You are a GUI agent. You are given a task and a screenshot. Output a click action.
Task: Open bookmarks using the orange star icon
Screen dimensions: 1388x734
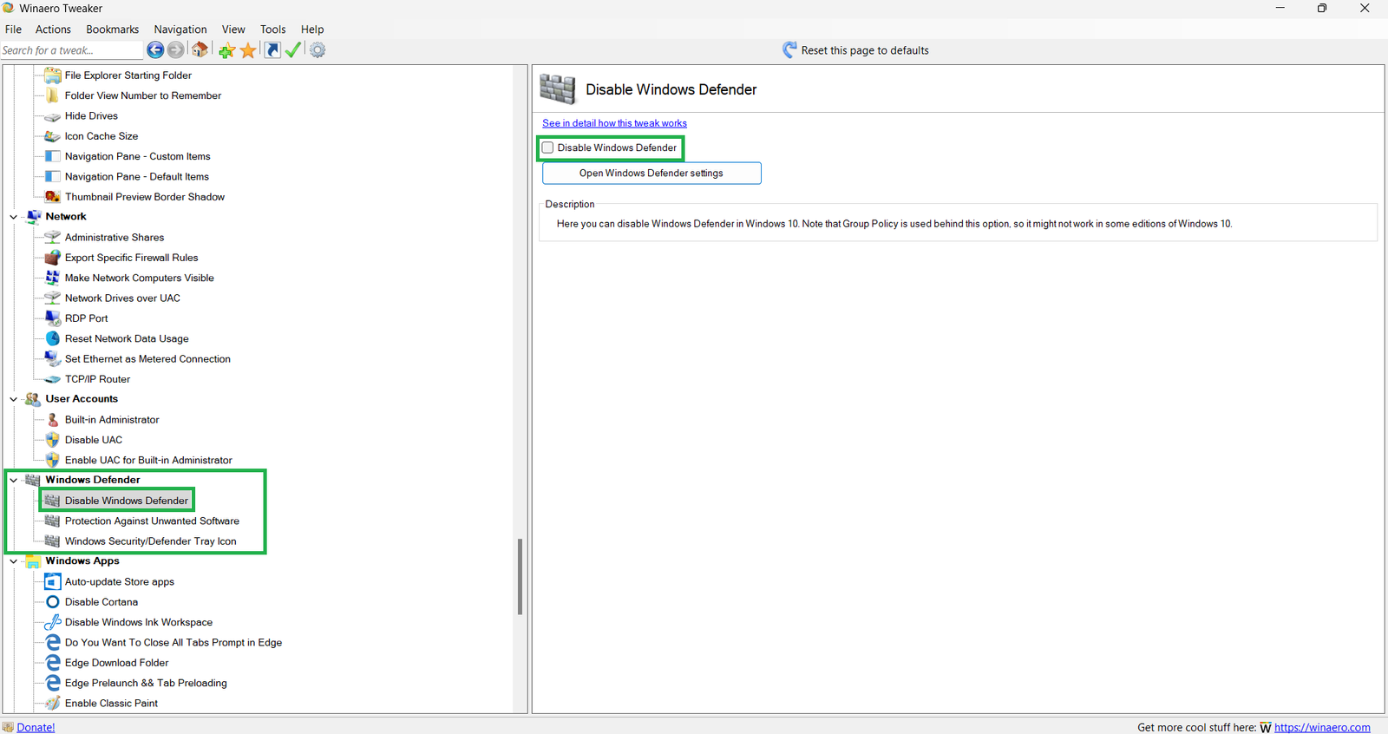pos(248,50)
